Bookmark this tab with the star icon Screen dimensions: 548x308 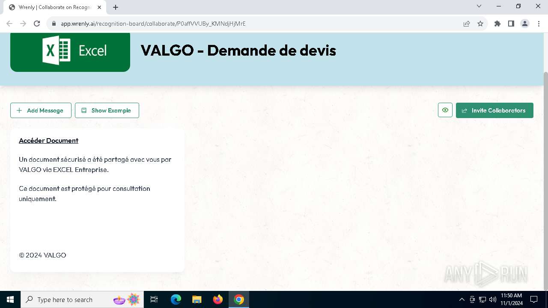(480, 24)
